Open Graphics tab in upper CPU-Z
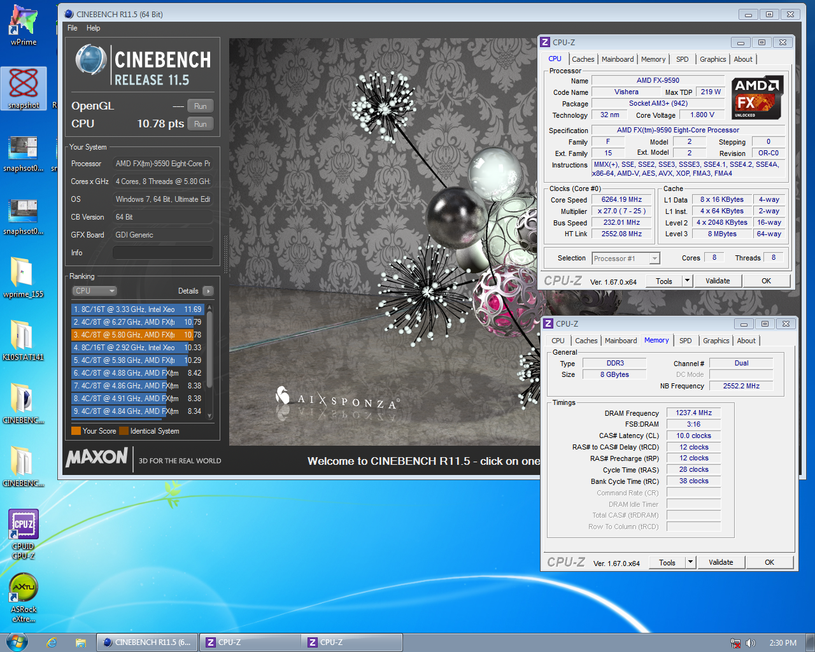The width and height of the screenshot is (815, 652). pyautogui.click(x=712, y=59)
